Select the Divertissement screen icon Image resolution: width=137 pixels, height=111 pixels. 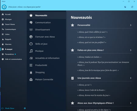[31, 30]
